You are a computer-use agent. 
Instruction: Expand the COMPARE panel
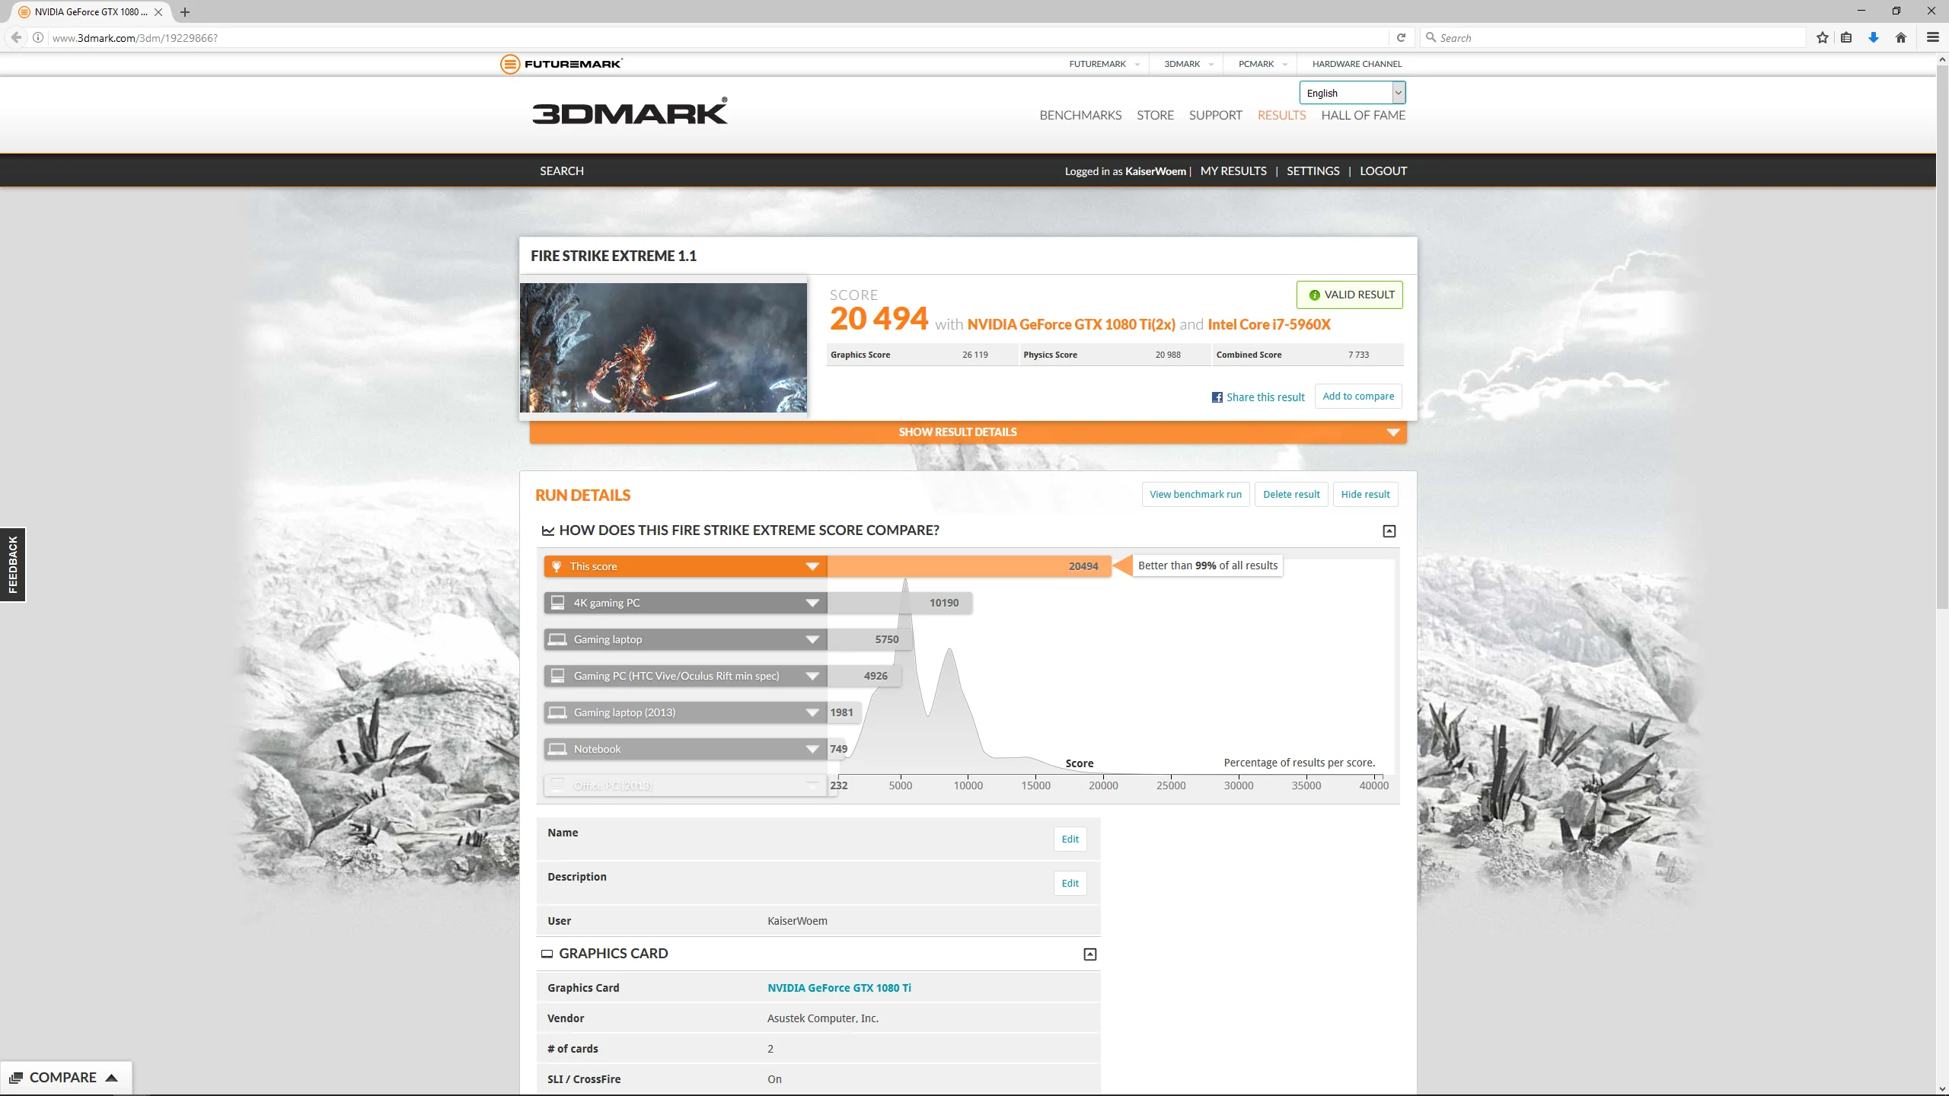[65, 1078]
